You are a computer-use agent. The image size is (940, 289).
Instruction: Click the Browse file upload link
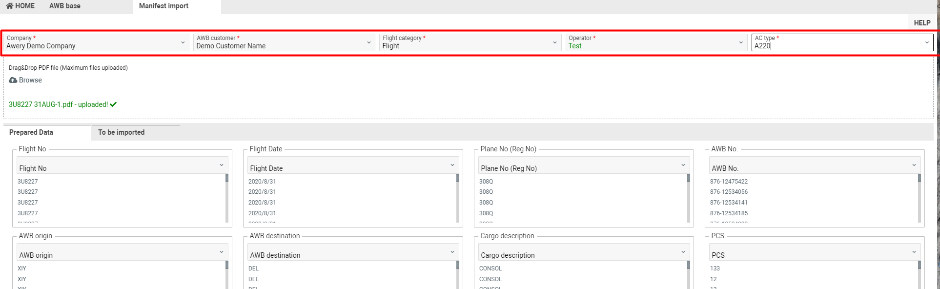coord(30,80)
